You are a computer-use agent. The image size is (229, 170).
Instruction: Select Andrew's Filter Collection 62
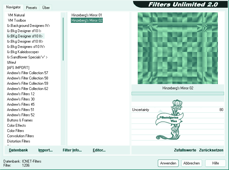pos(28,89)
